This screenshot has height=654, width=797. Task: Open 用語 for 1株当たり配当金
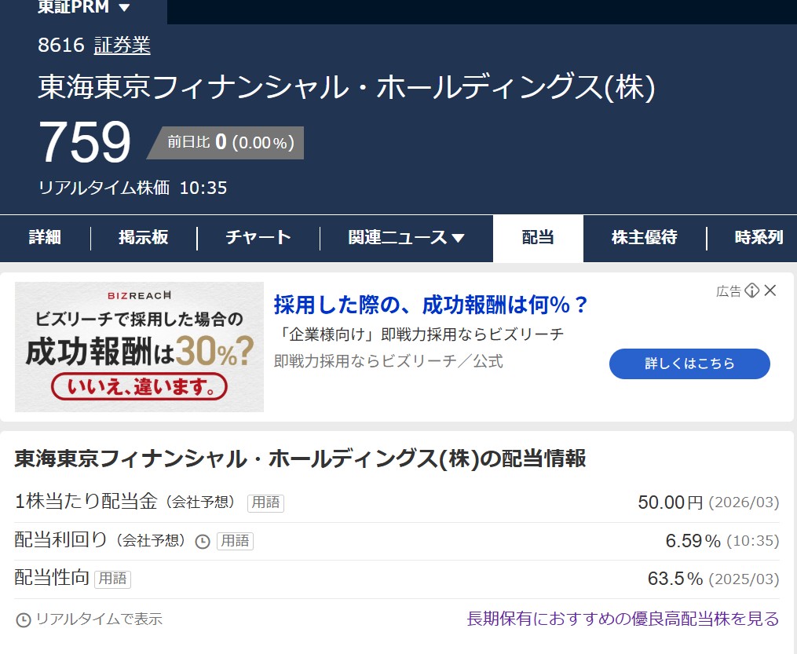pos(265,503)
